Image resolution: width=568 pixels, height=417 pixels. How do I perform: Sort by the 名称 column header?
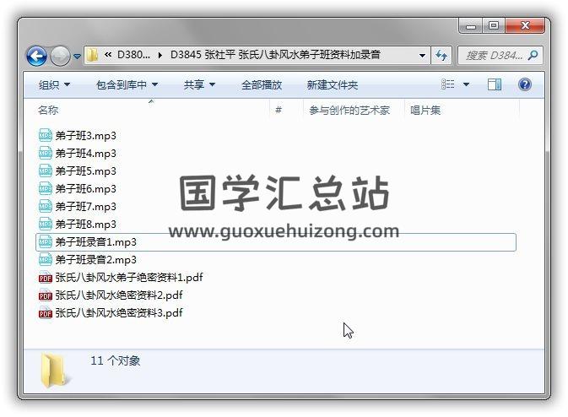48,110
